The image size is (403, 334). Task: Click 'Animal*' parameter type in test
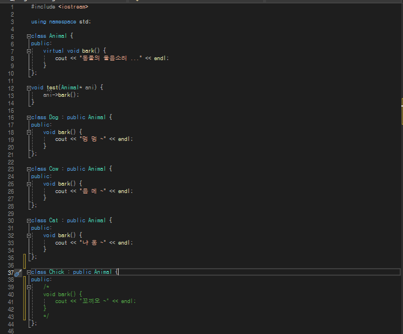[x=72, y=88]
